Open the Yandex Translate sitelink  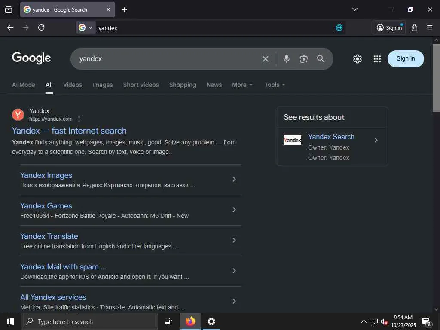coord(49,236)
